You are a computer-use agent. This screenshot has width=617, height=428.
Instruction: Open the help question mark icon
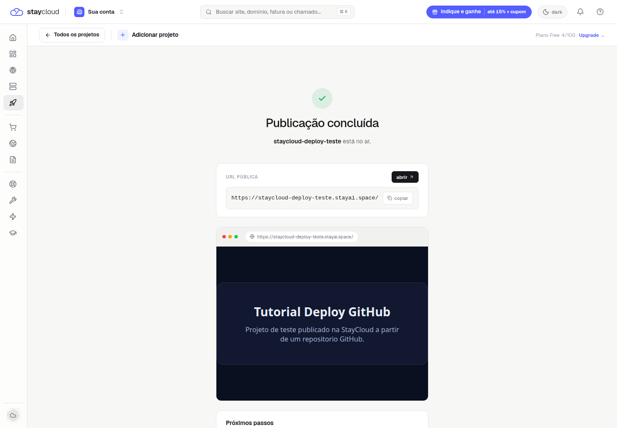click(600, 12)
